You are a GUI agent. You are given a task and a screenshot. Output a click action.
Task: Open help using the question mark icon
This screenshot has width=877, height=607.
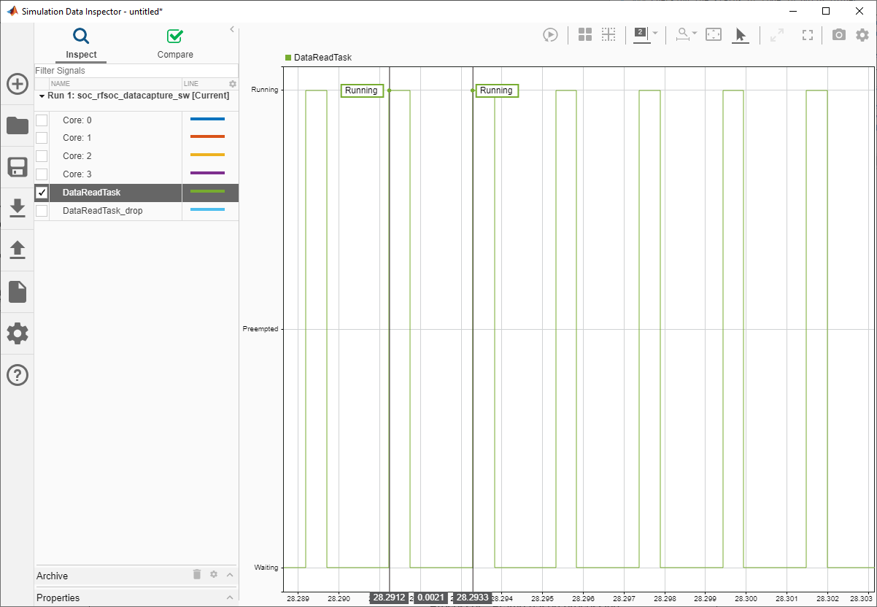coord(17,374)
